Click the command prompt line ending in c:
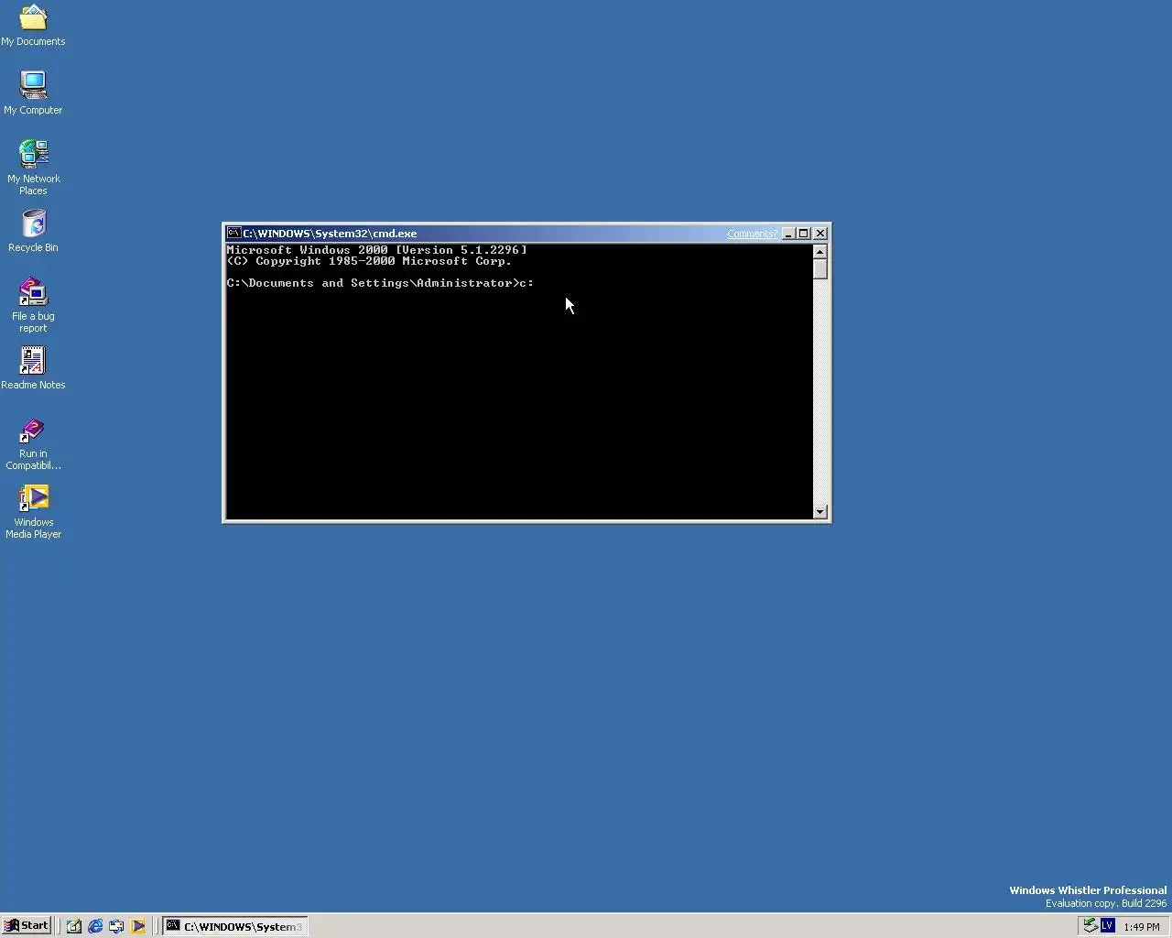The width and height of the screenshot is (1172, 938). [380, 283]
